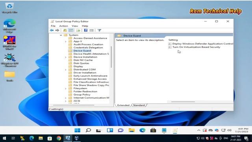252x142 pixels.
Task: Open Recycle Bin on desktop
Action: [9, 8]
